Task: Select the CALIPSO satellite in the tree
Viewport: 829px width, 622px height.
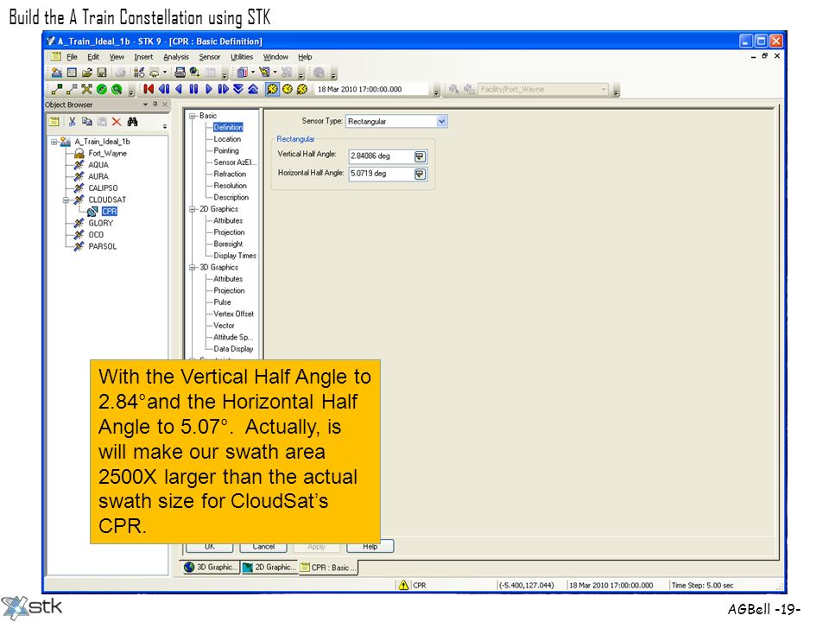Action: click(x=103, y=188)
